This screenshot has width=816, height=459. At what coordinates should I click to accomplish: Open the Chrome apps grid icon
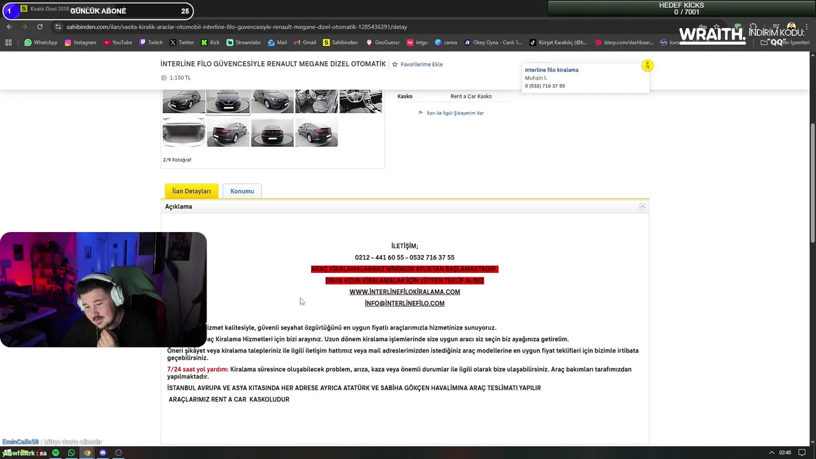coord(8,43)
